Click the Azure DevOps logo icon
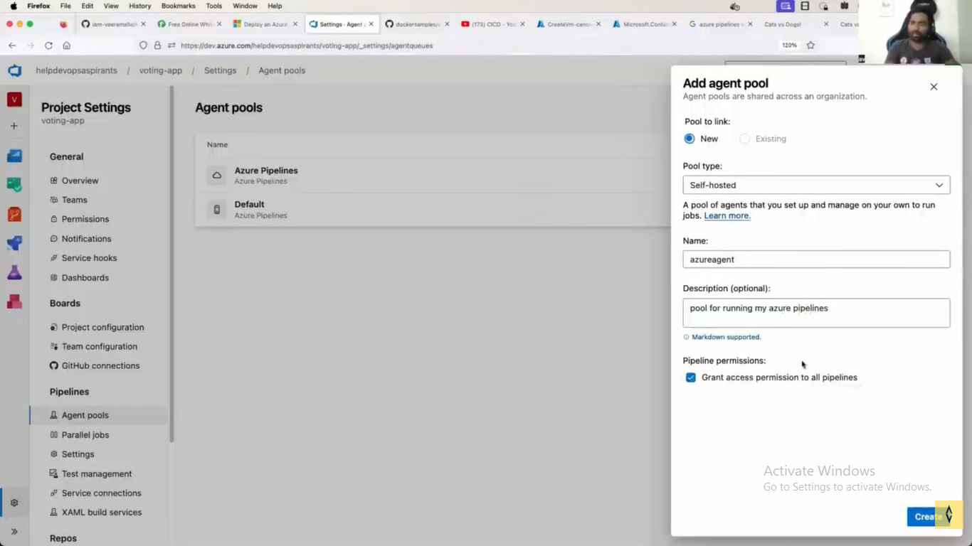This screenshot has height=546, width=972. coord(14,70)
